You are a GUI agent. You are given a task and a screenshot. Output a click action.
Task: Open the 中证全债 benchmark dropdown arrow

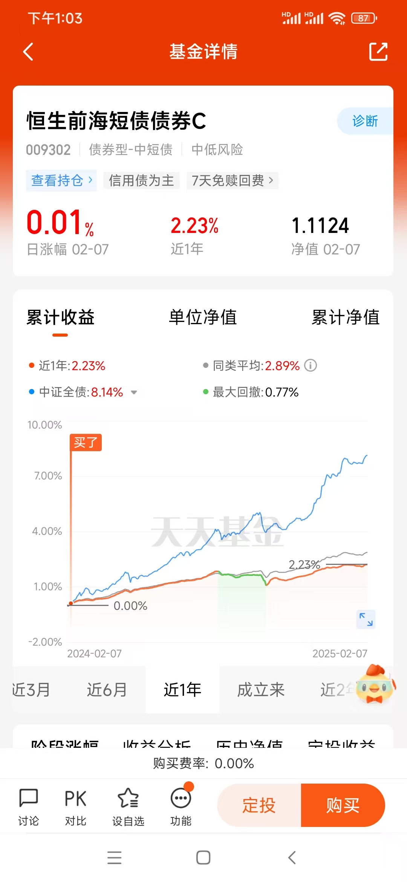134,392
